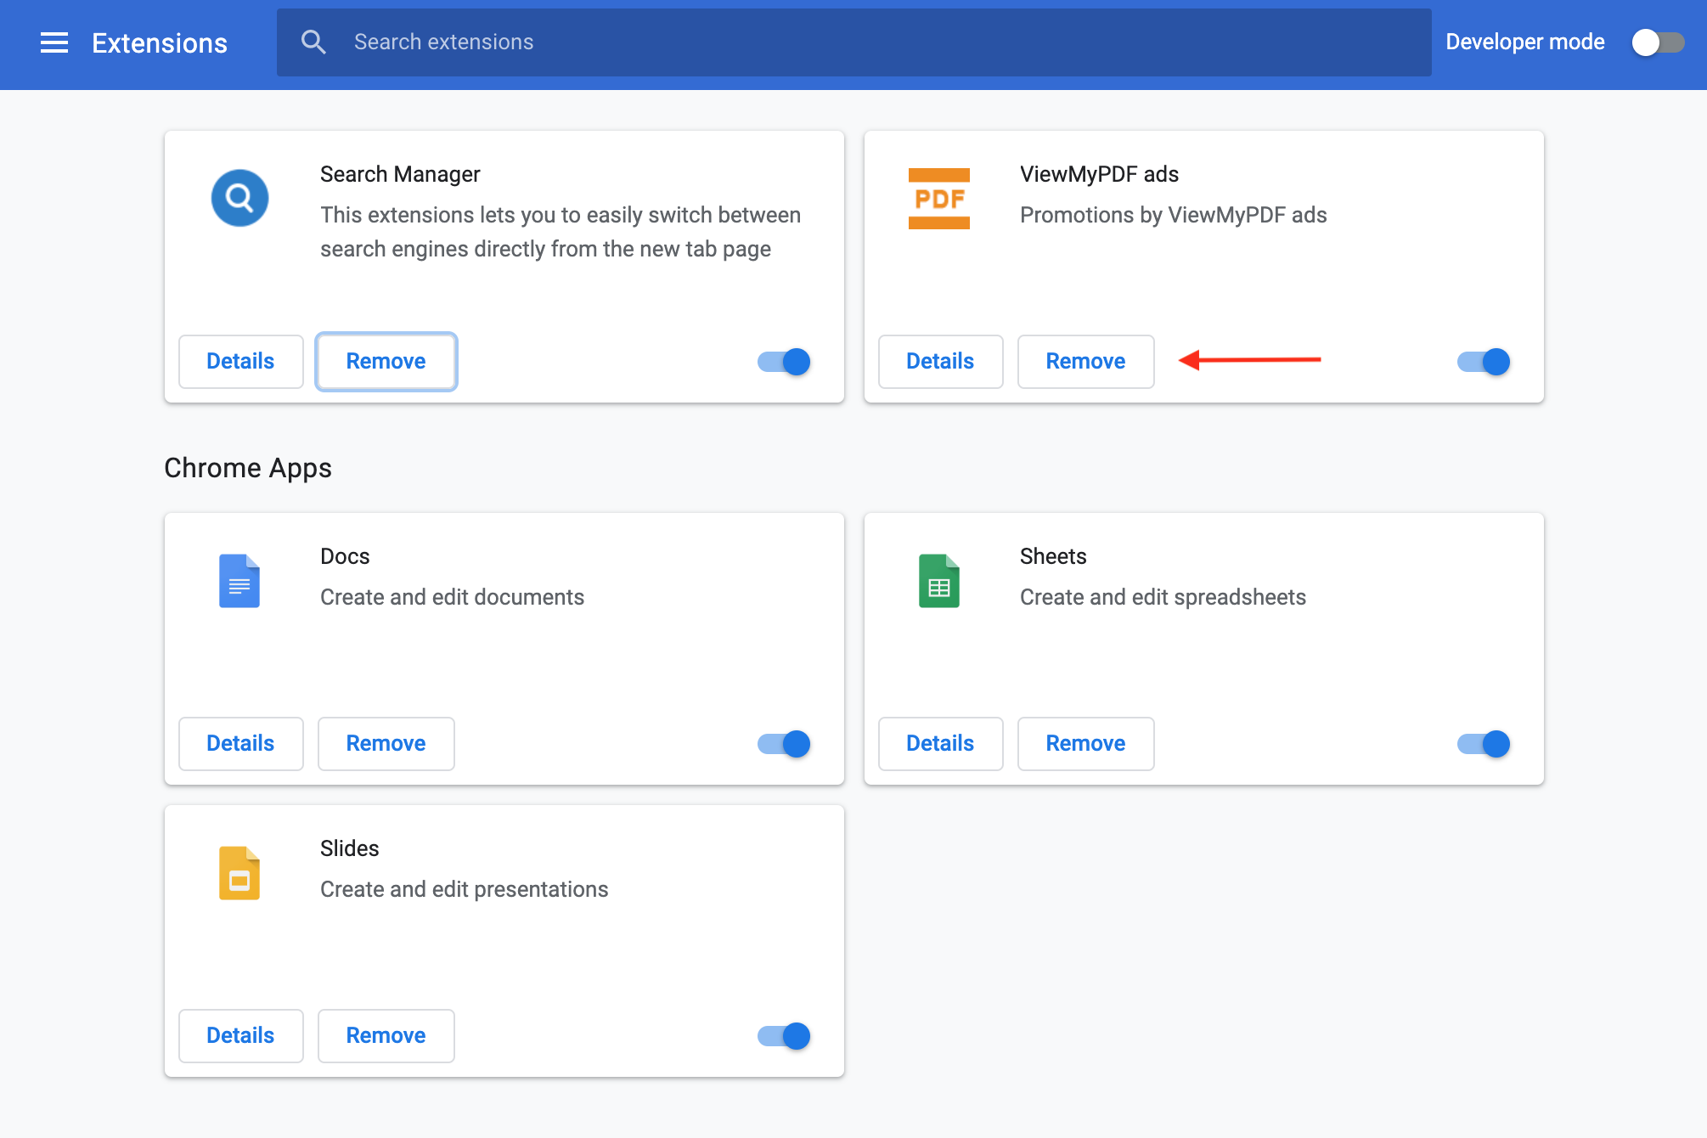The image size is (1707, 1138).
Task: Click the Chrome Apps section heading
Action: pos(248,468)
